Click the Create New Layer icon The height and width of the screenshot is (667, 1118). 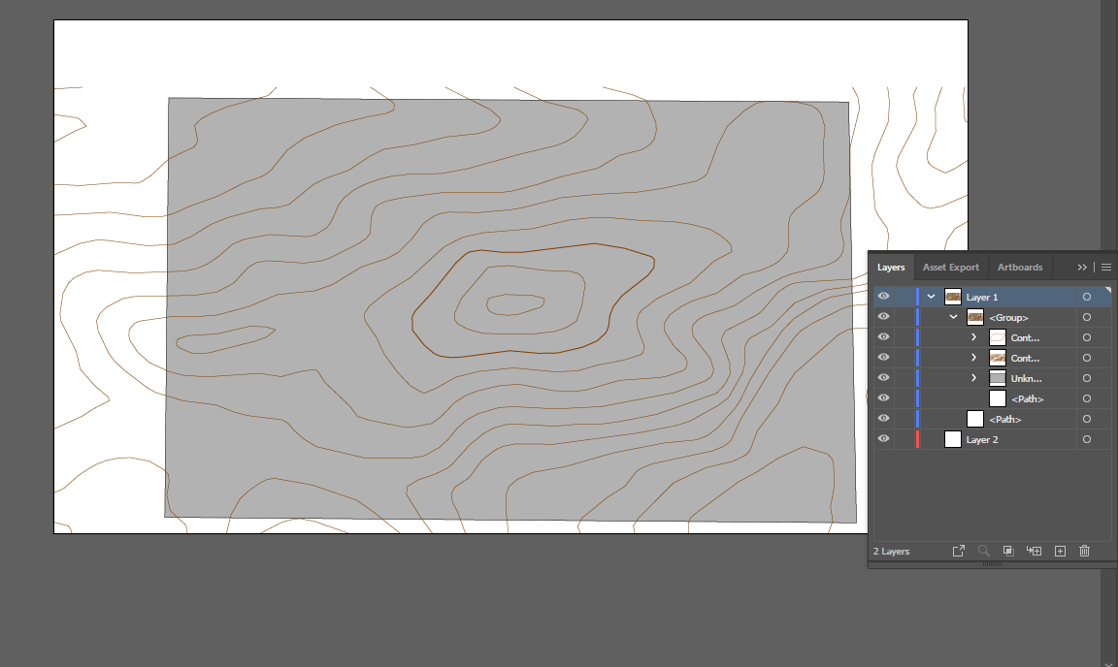coord(1060,551)
